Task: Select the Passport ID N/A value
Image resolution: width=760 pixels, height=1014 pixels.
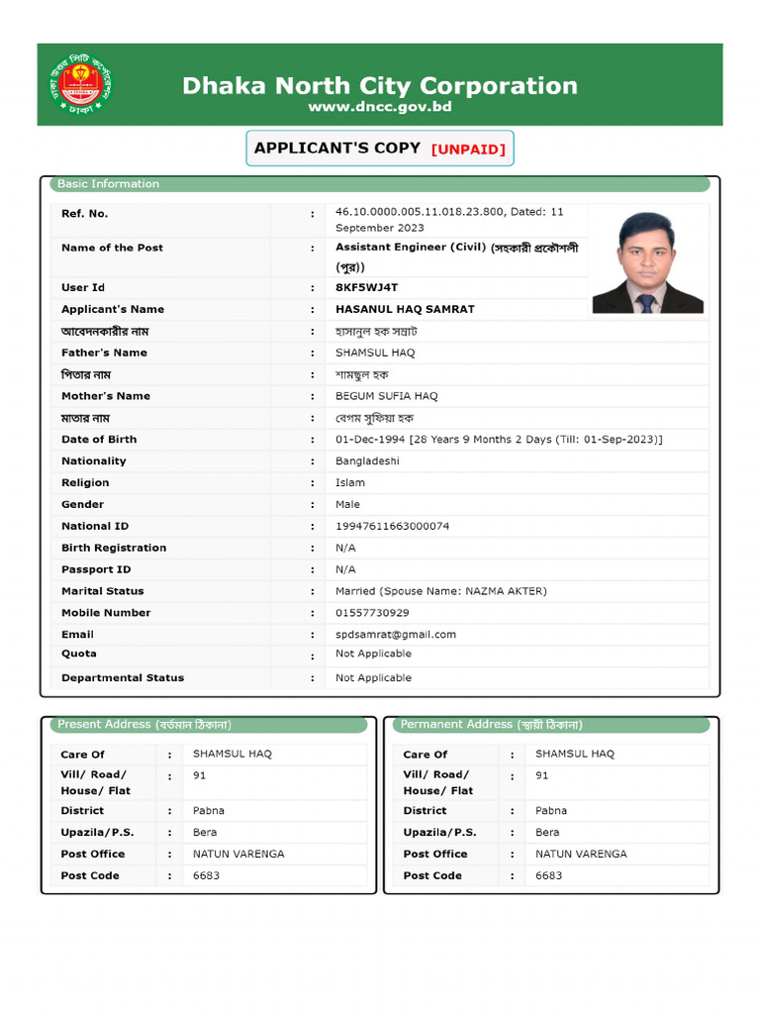Action: coord(345,569)
